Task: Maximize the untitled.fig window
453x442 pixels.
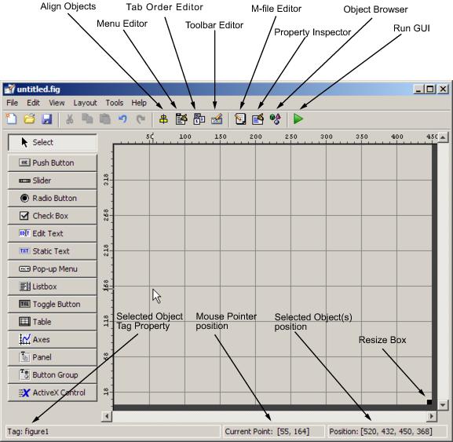Action: click(x=430, y=89)
